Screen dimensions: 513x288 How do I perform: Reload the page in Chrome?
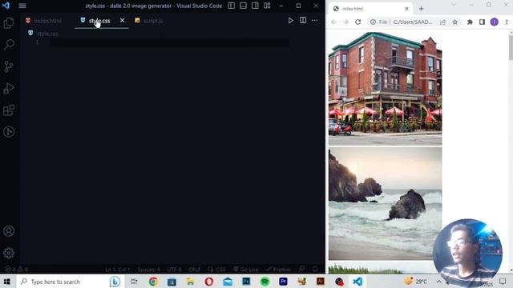tap(358, 22)
